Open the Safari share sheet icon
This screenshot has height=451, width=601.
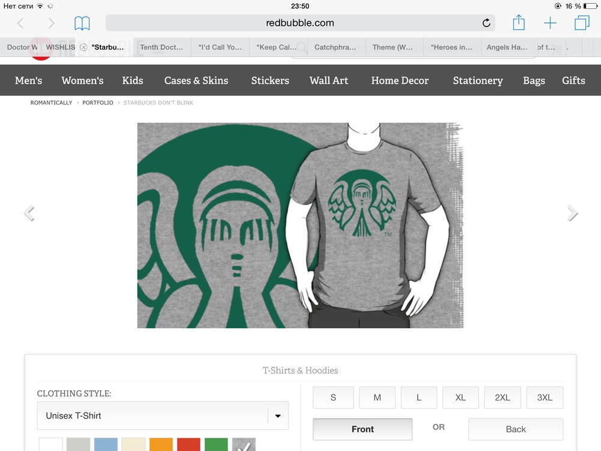[519, 22]
